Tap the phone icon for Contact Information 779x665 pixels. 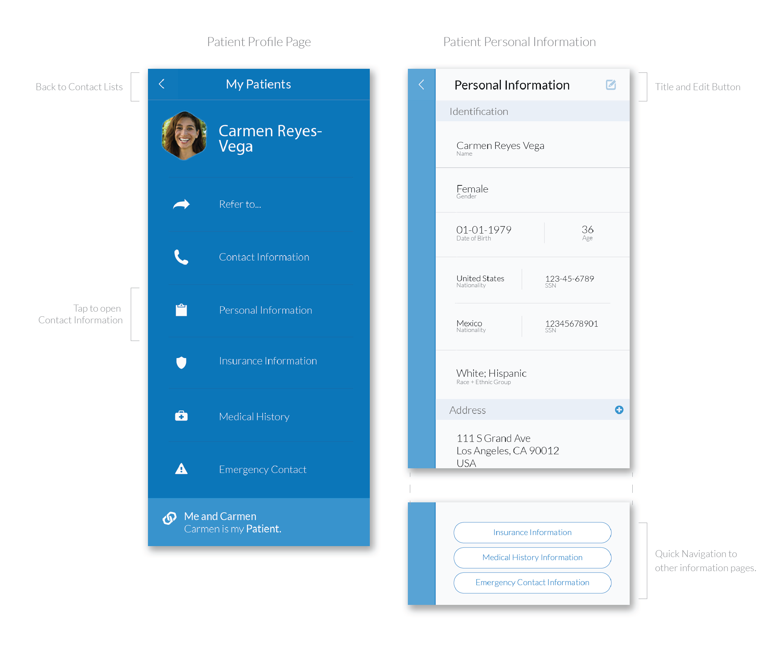coord(181,257)
